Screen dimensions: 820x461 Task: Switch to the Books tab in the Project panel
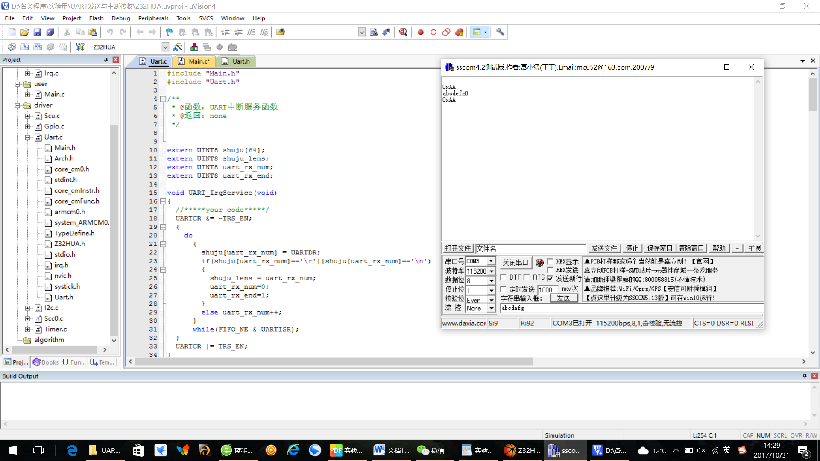pyautogui.click(x=45, y=362)
